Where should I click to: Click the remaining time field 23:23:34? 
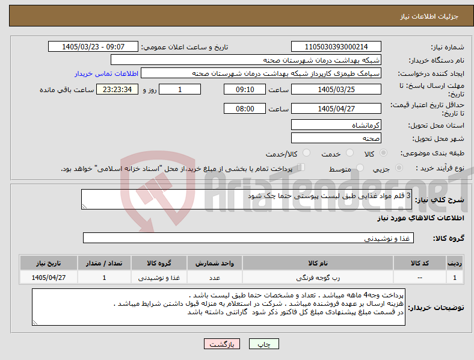117,89
